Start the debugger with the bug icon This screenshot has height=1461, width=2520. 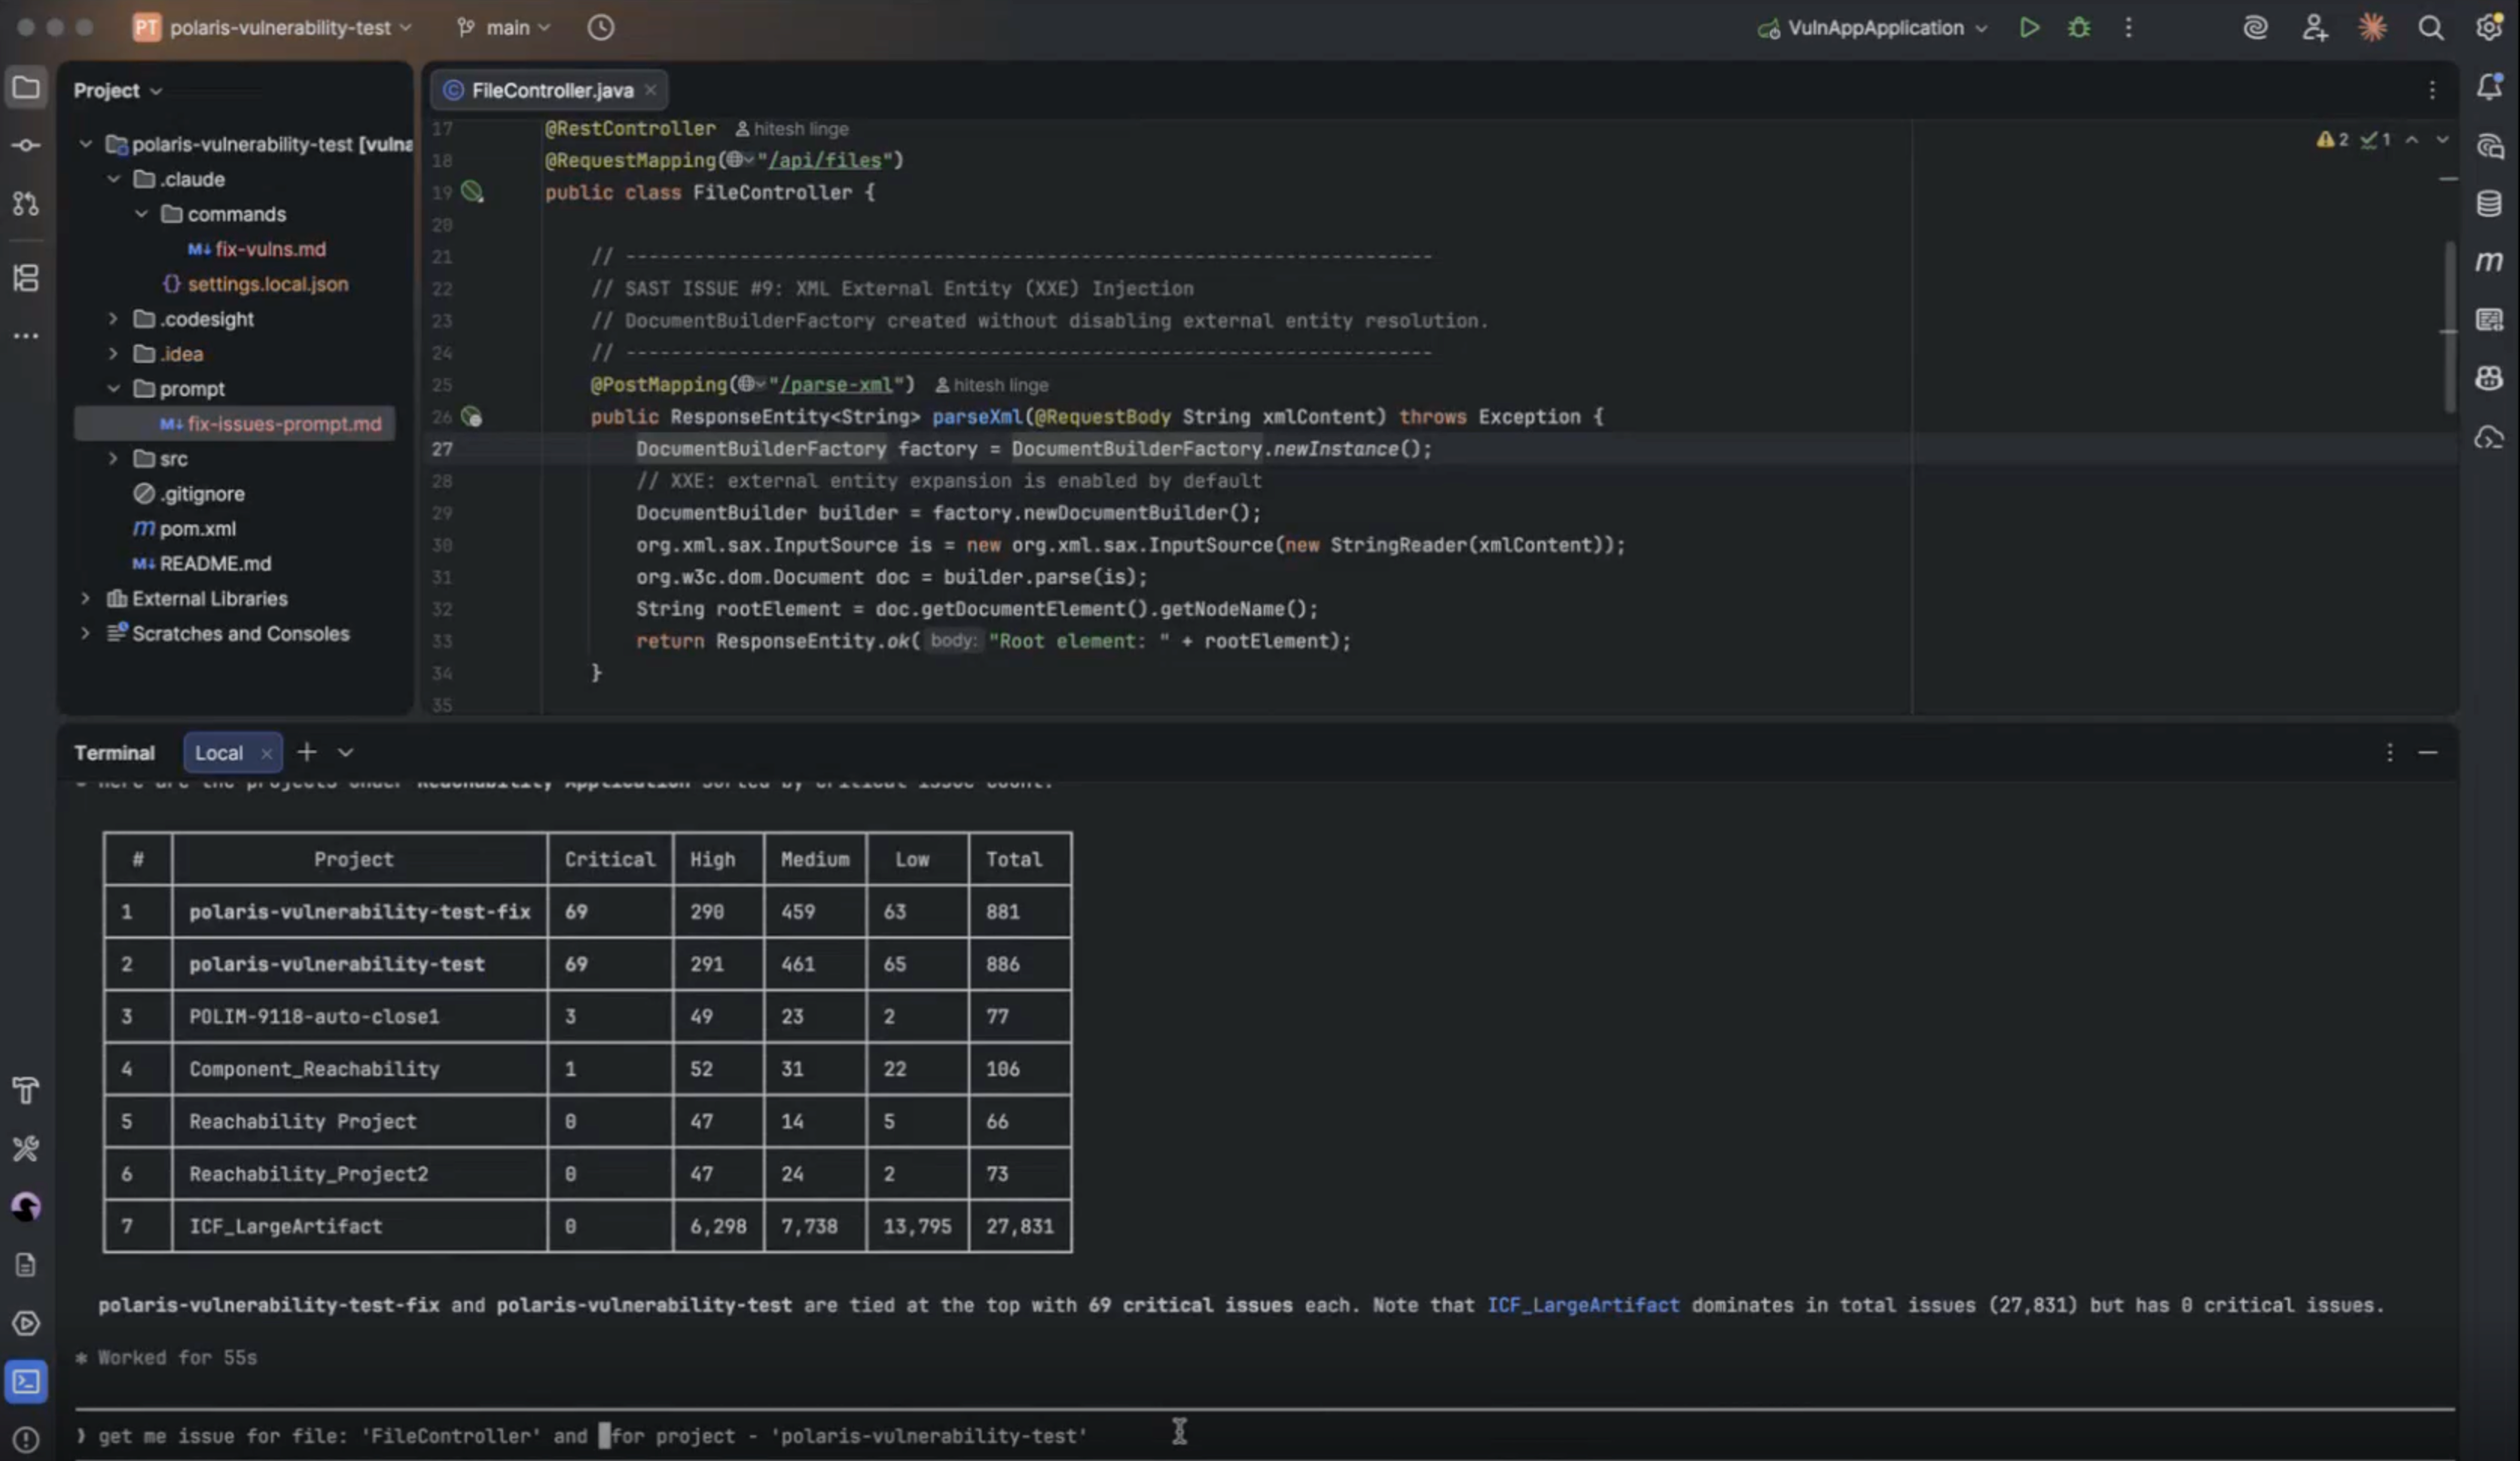tap(2079, 28)
